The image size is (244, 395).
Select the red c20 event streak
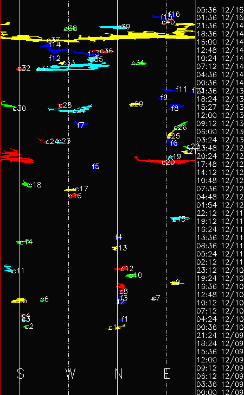pos(165,160)
